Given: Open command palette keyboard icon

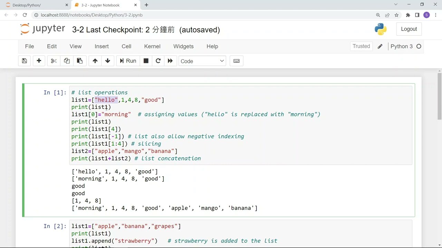Looking at the screenshot, I should 237,61.
